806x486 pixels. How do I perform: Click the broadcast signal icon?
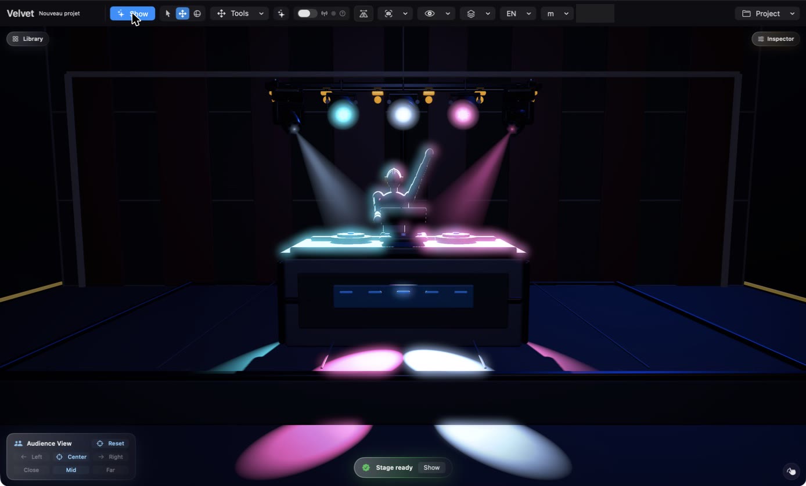tap(324, 13)
